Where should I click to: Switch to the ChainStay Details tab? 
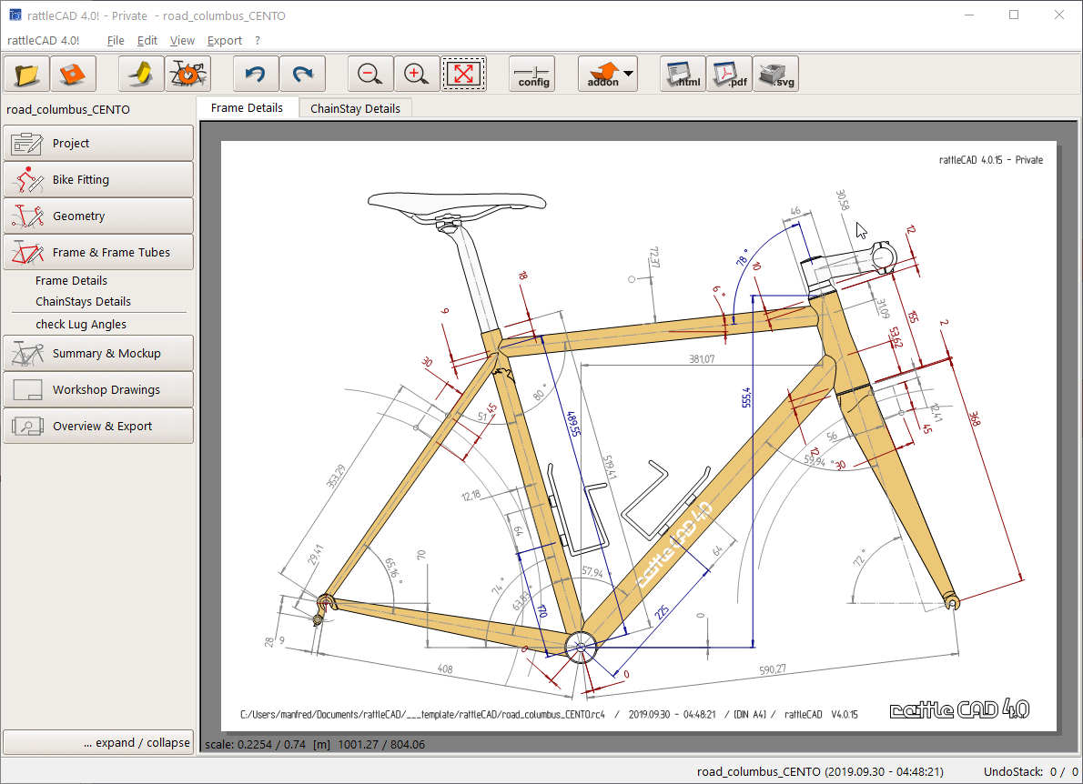pyautogui.click(x=355, y=108)
